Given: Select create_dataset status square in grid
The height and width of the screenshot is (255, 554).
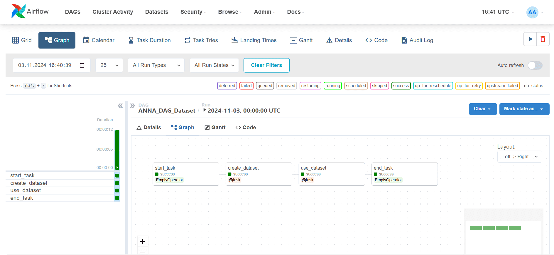Looking at the screenshot, I should pyautogui.click(x=117, y=183).
